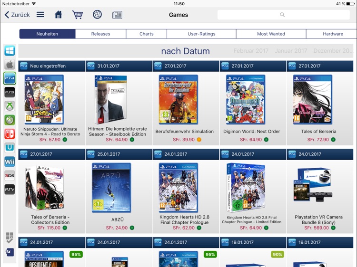The image size is (357, 267).
Task: Click price SFr. 115.00
Action: pos(49,228)
